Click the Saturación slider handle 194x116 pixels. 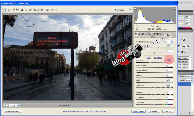coord(155,104)
